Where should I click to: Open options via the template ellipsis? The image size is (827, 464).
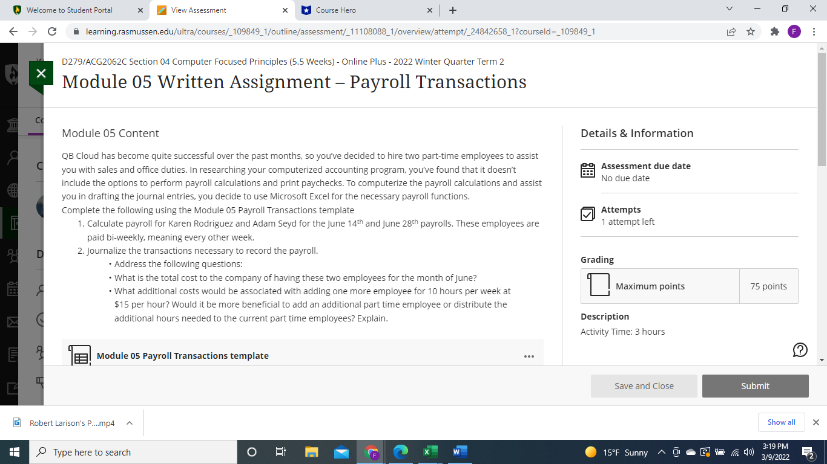[x=529, y=356]
